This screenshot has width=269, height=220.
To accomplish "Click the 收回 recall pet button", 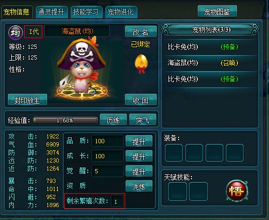I will 141,100.
